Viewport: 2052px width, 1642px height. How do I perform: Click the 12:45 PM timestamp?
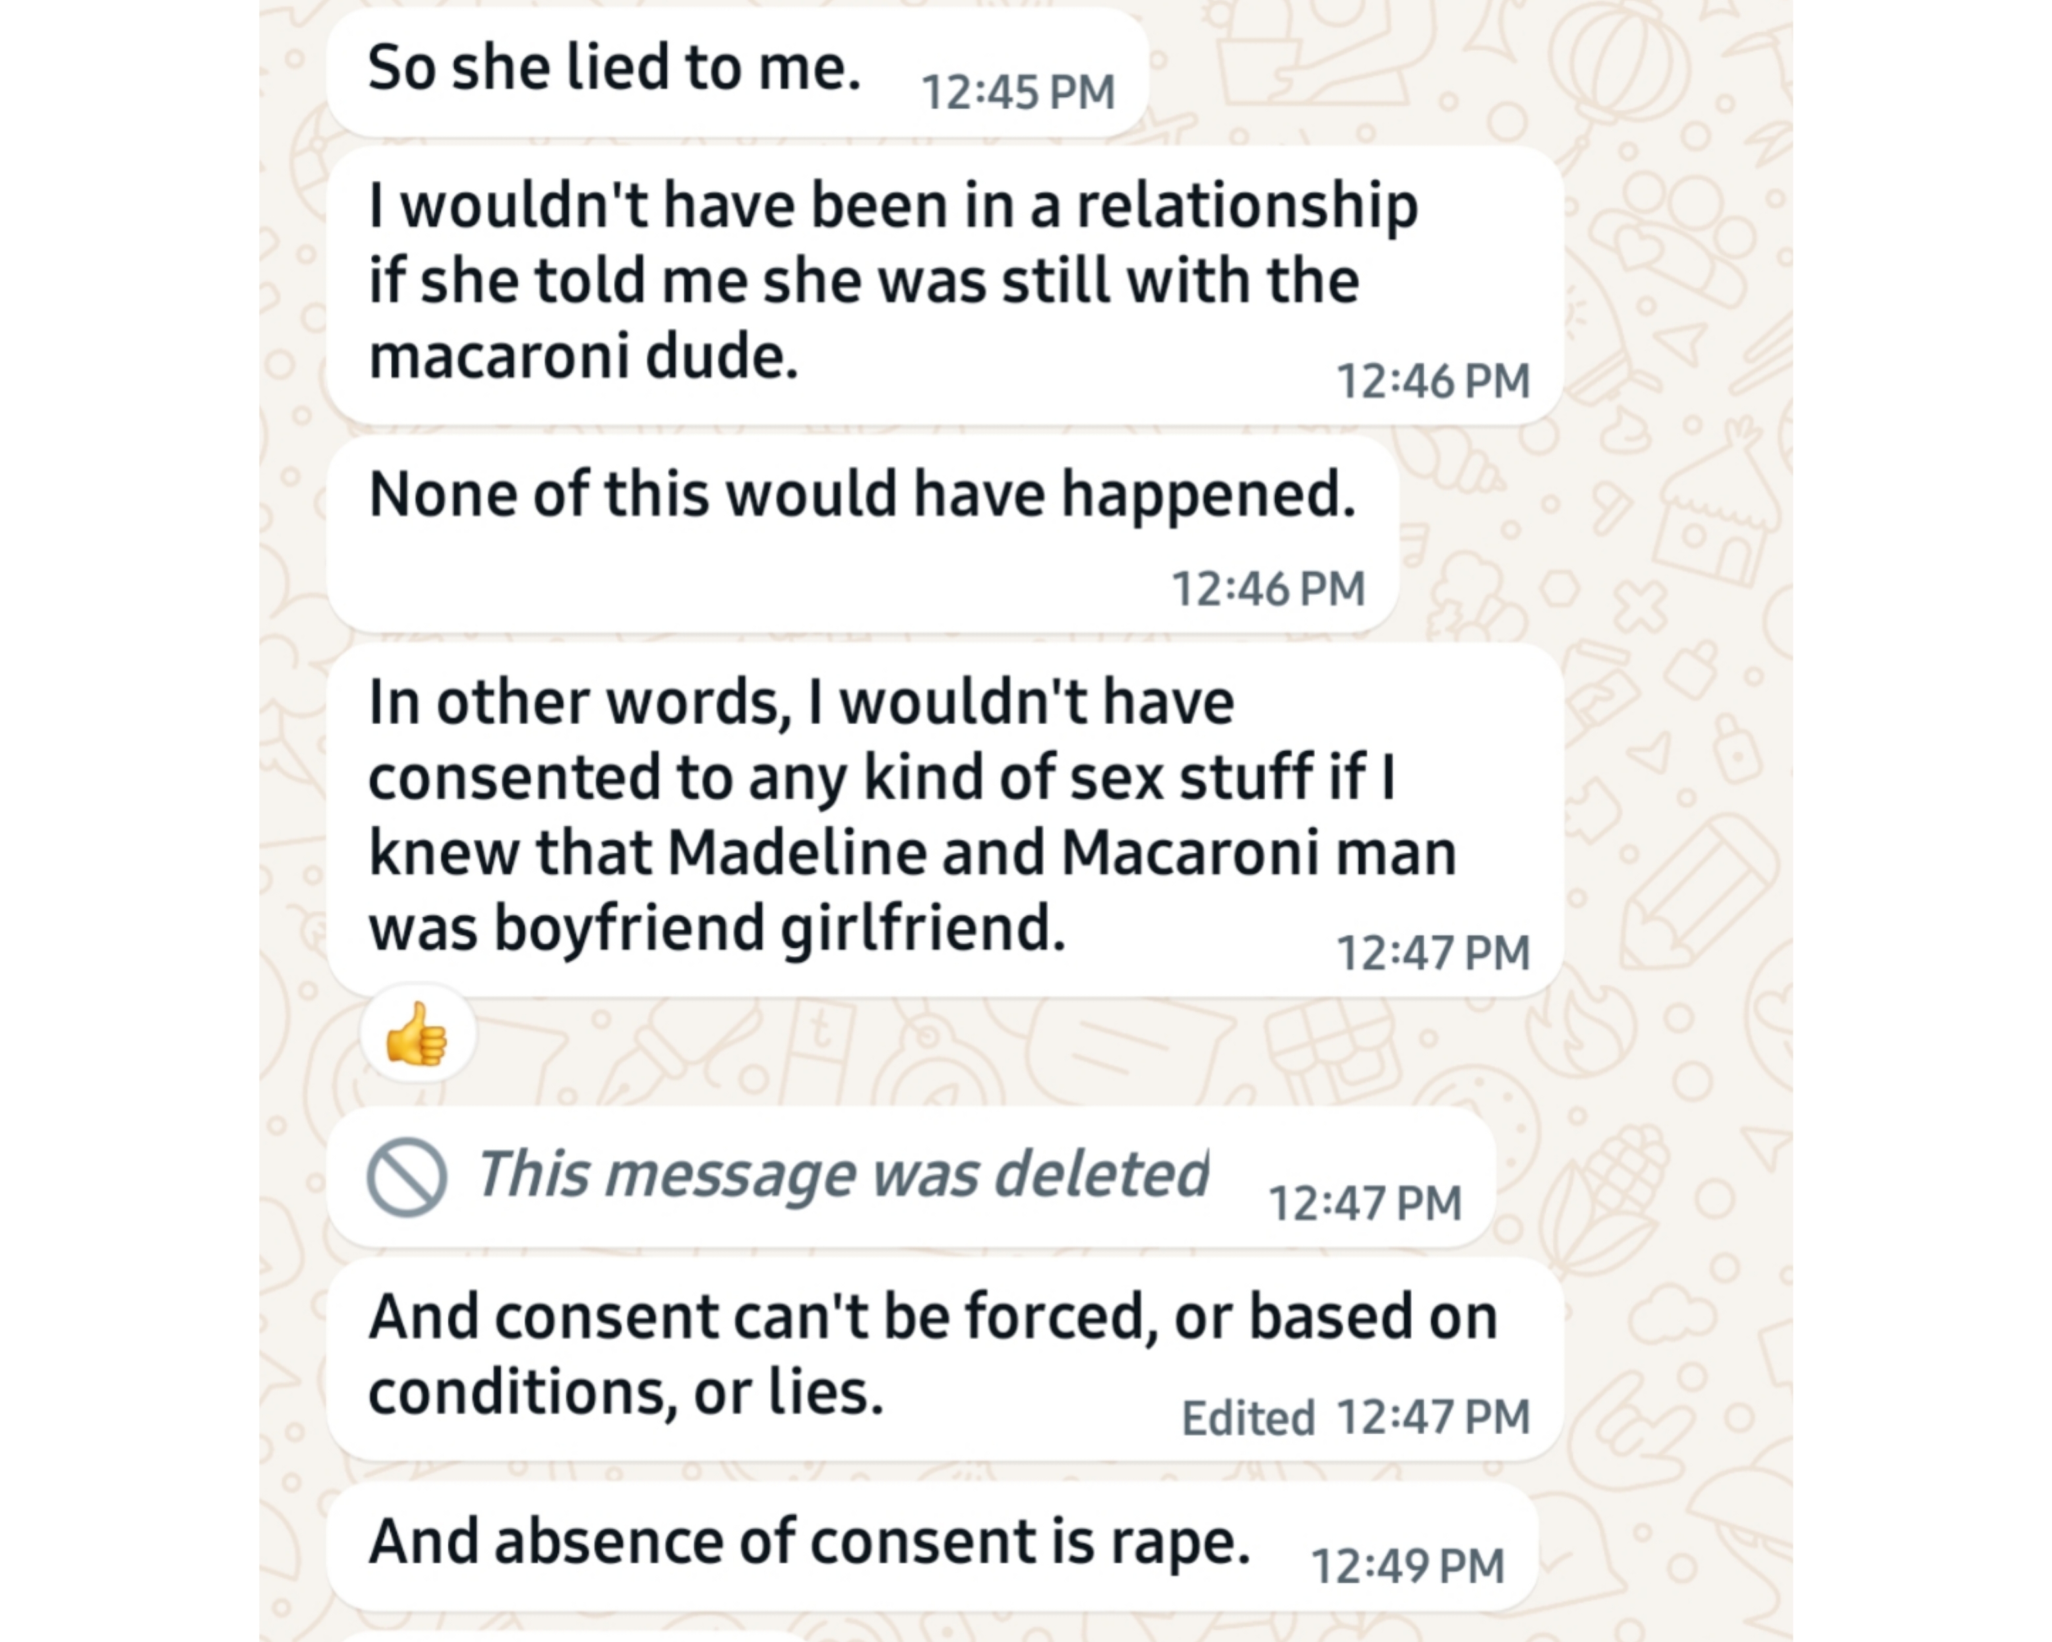(x=1017, y=92)
